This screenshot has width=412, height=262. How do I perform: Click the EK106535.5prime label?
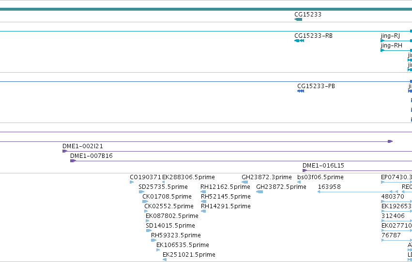point(183,245)
